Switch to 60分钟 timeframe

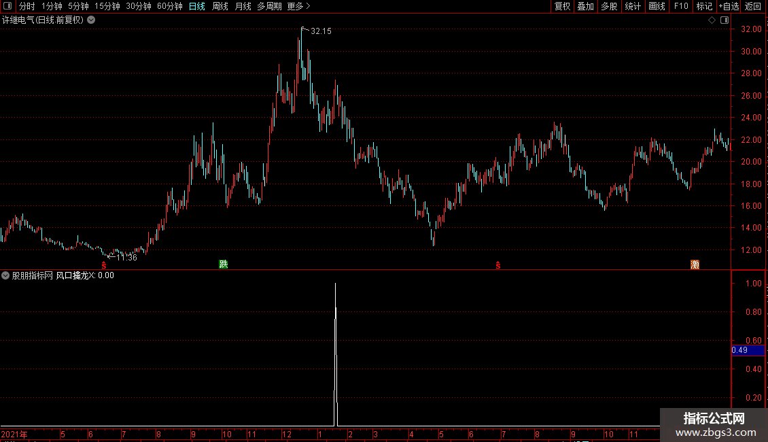click(169, 6)
